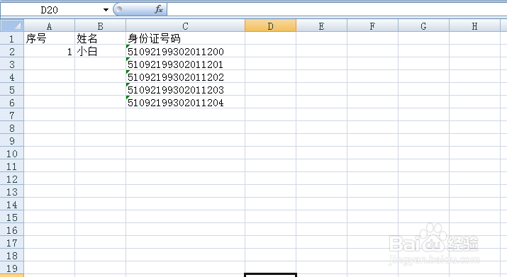Select row 17 header
The height and width of the screenshot is (277, 507).
(12, 243)
